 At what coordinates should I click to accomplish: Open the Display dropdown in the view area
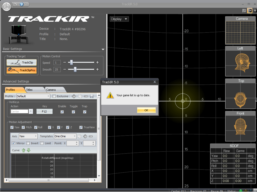point(119,19)
